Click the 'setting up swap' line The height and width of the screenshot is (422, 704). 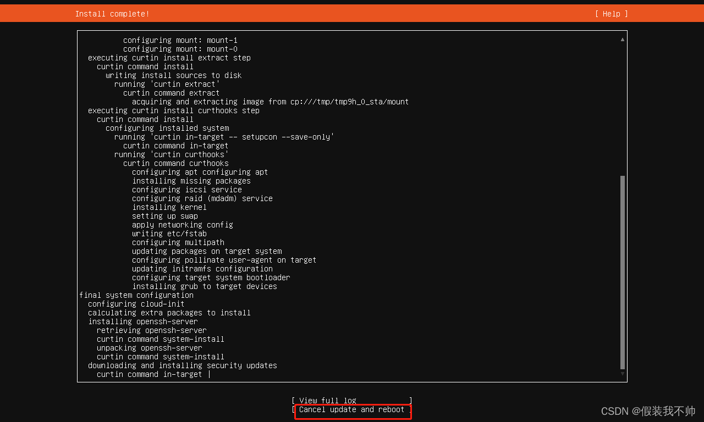coord(165,216)
